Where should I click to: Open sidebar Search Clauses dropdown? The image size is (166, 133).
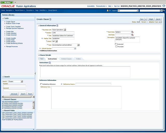22,81
